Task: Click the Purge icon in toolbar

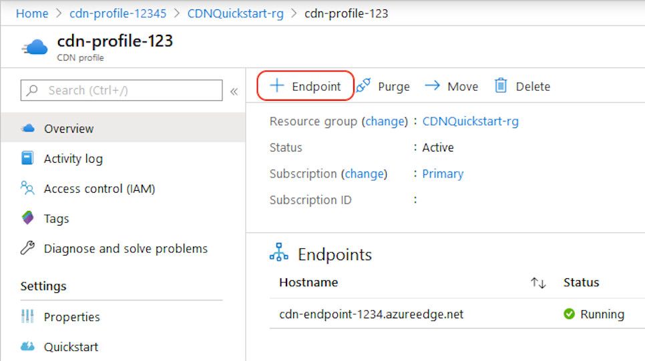Action: click(363, 86)
